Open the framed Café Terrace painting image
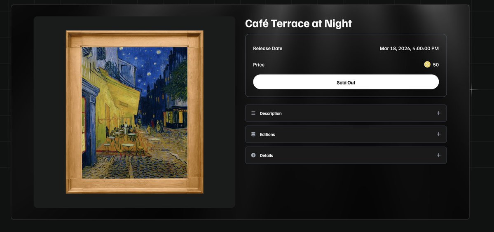 (x=135, y=112)
